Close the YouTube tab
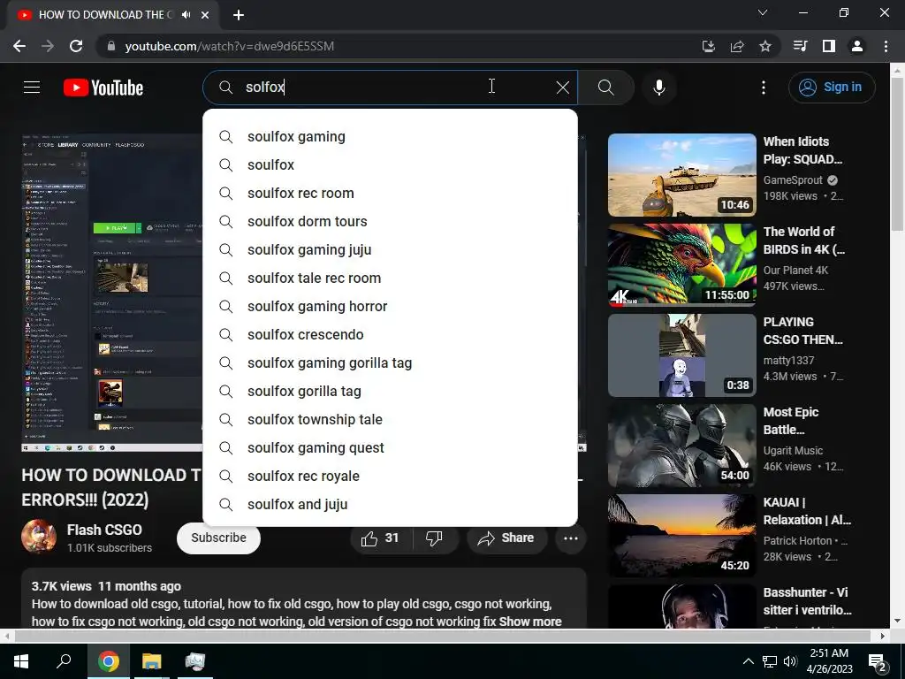This screenshot has height=679, width=905. (205, 15)
